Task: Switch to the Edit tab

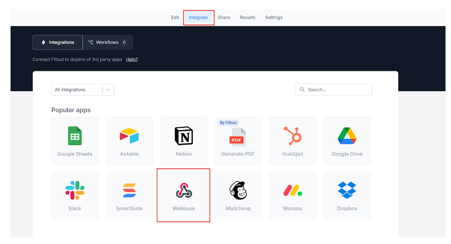Action: pos(175,17)
